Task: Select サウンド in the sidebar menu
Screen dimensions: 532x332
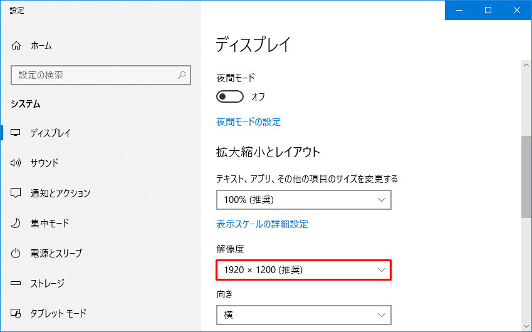Action: [x=44, y=163]
